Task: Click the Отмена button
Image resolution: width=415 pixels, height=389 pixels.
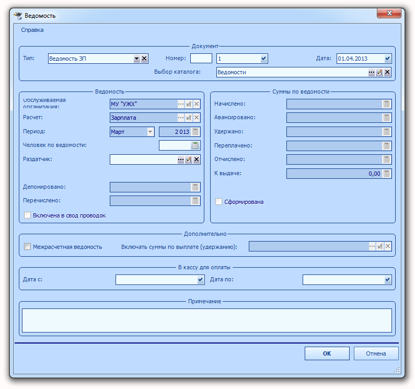Action: (x=376, y=353)
